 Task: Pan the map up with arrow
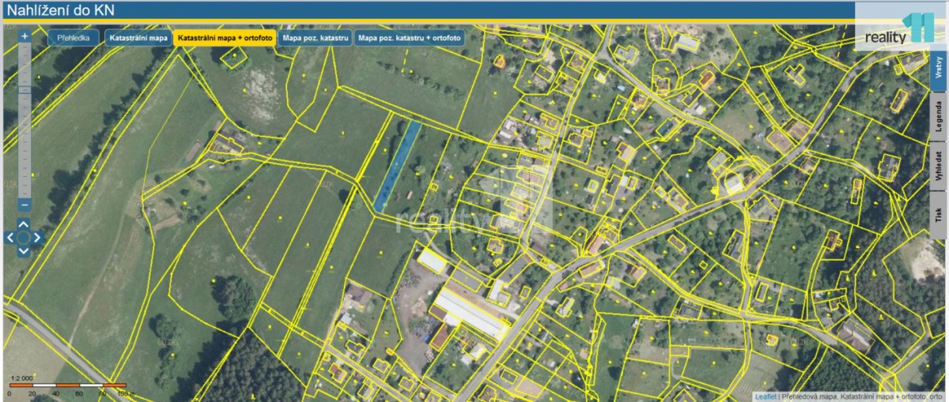point(24,224)
